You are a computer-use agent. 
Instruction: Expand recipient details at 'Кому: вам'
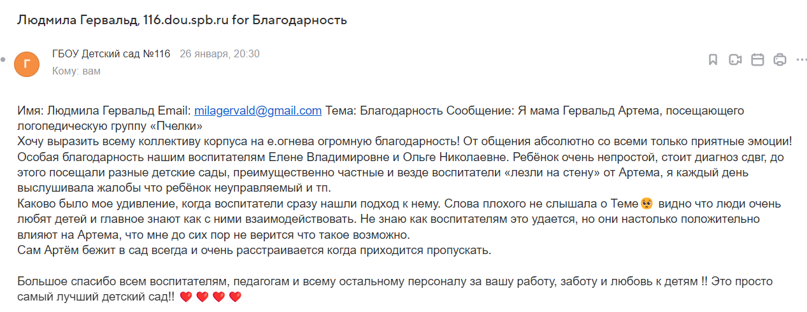pyautogui.click(x=76, y=71)
